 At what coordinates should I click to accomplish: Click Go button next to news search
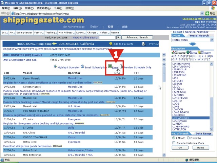coord(119,37)
